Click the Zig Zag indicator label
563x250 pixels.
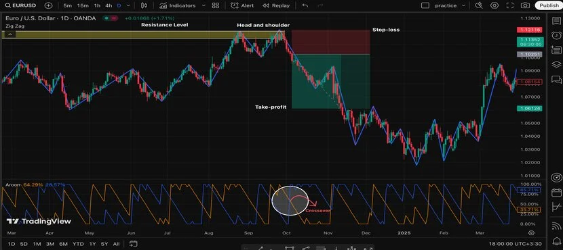[x=14, y=26]
